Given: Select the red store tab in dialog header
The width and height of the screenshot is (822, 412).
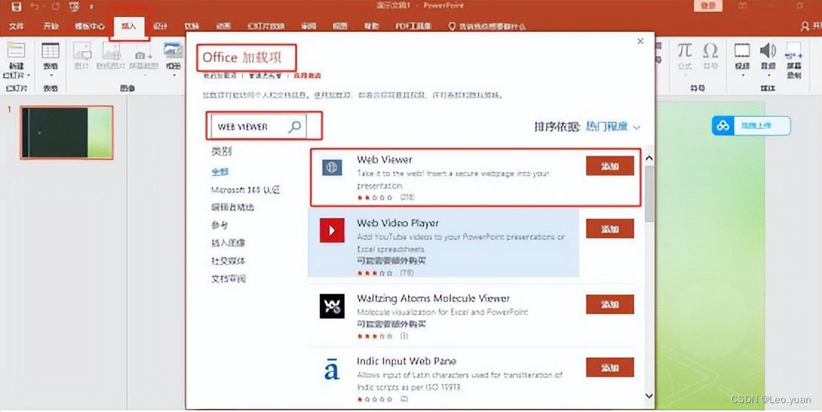Looking at the screenshot, I should point(306,76).
